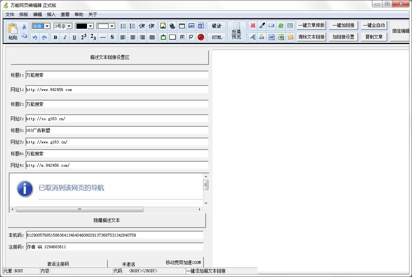
Task: Insert an image using picture icon
Action: (x=163, y=26)
